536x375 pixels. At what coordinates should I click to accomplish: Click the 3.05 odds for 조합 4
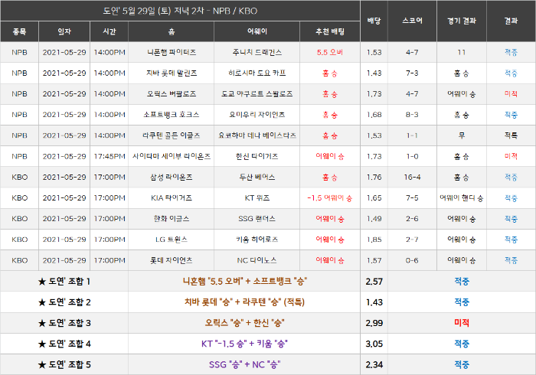tap(374, 344)
